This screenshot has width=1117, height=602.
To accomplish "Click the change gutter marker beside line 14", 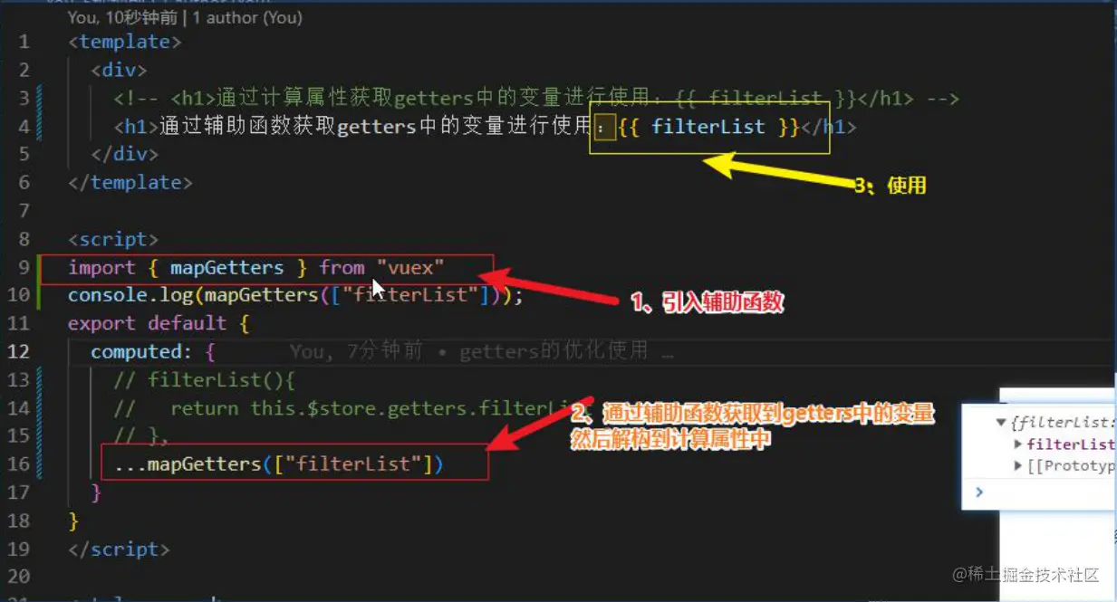I will click(x=40, y=407).
